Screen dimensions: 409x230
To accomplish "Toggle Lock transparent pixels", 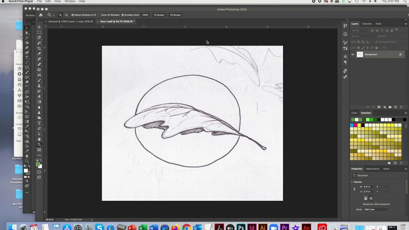I will pos(359,48).
